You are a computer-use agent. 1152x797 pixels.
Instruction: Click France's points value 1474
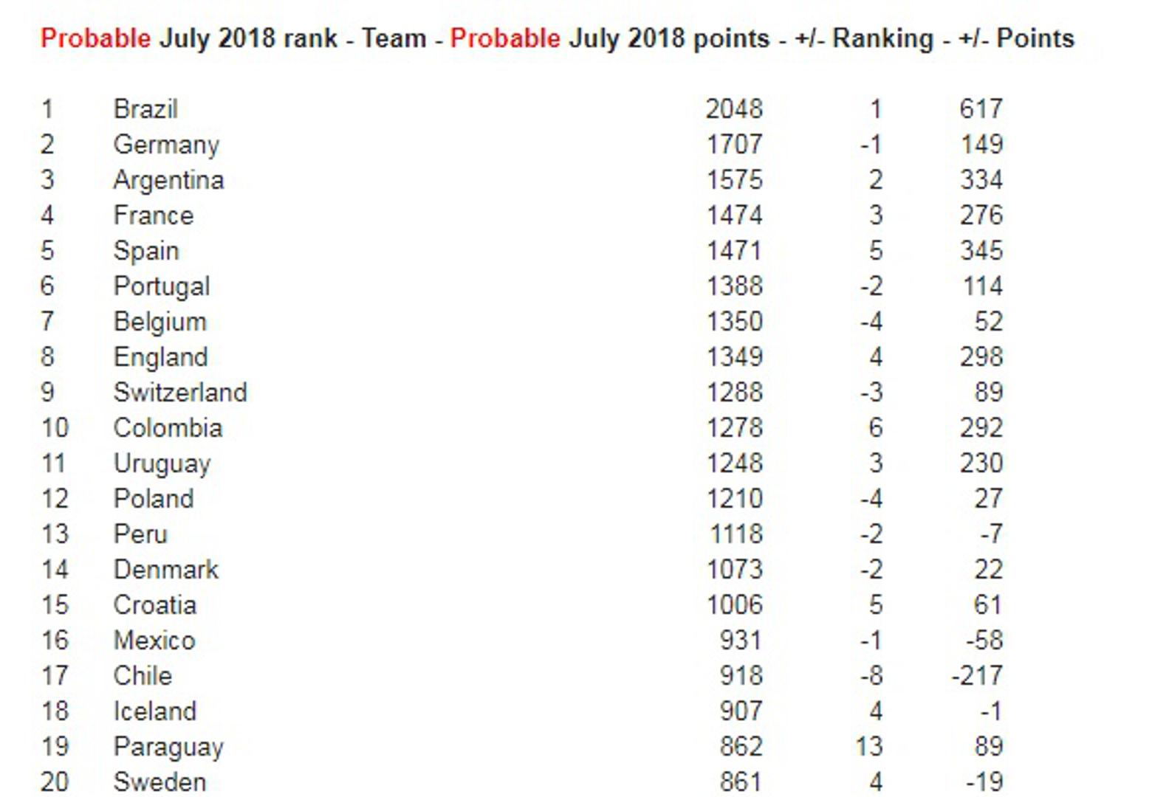[734, 215]
